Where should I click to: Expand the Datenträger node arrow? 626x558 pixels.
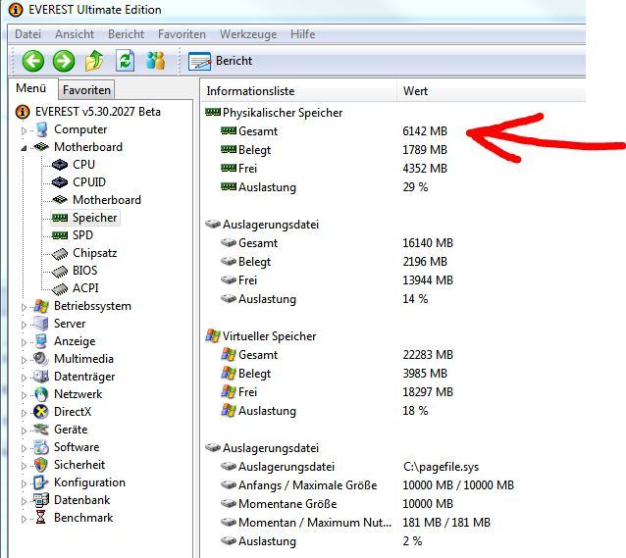[x=24, y=378]
